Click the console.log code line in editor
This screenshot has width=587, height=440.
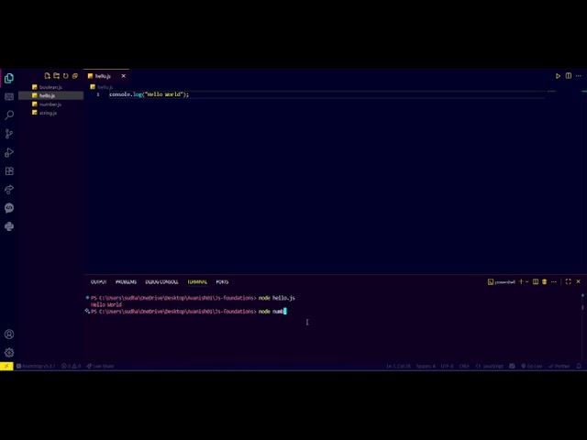[149, 94]
